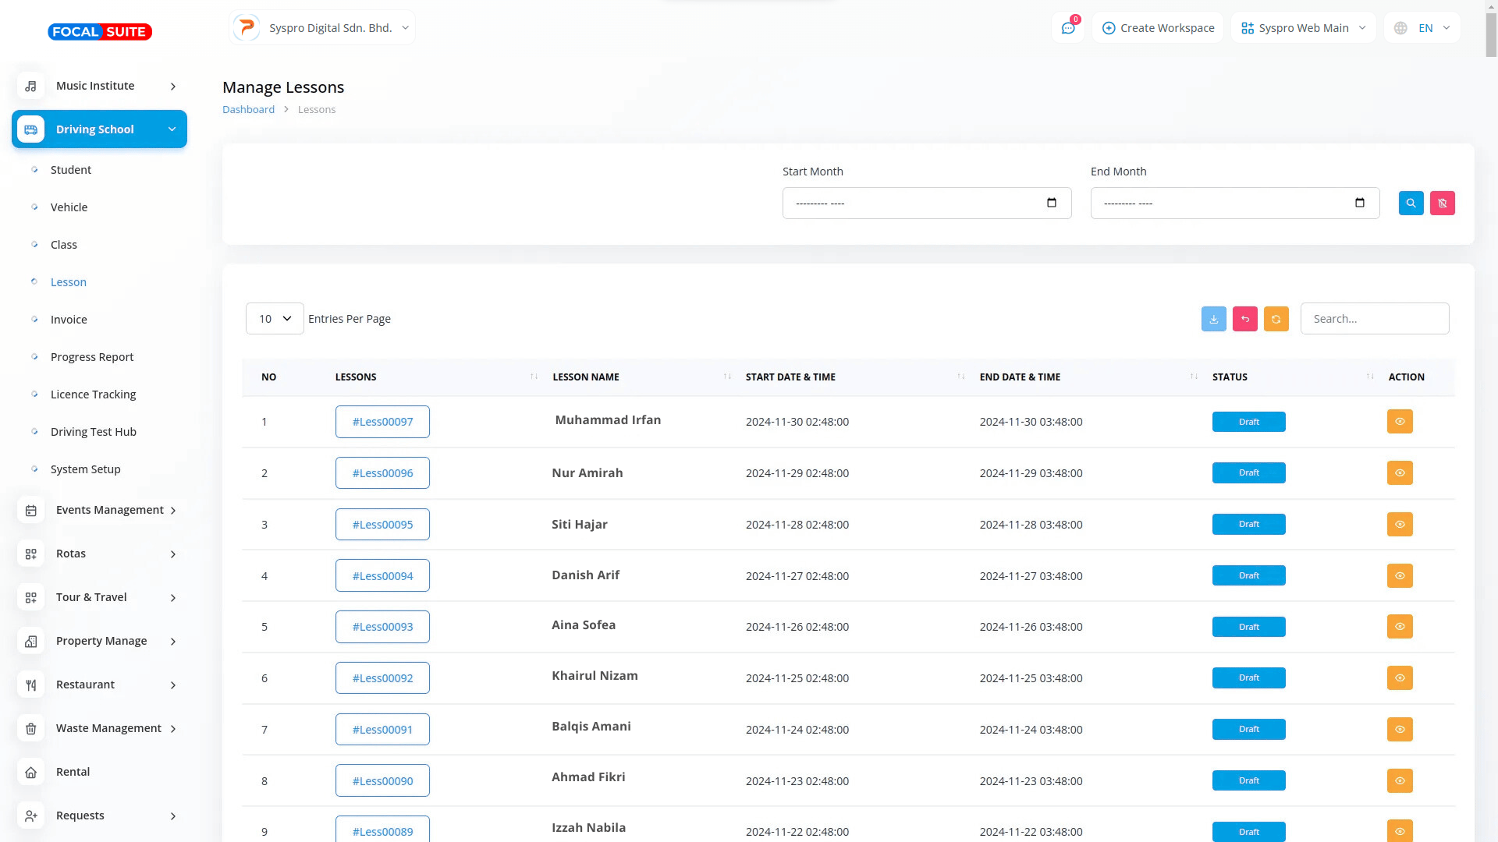
Task: Open Syspro Web Main workspace dropdown
Action: (1303, 28)
